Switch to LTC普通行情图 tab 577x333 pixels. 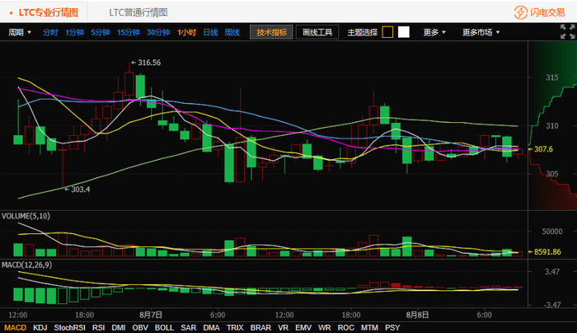(x=138, y=12)
